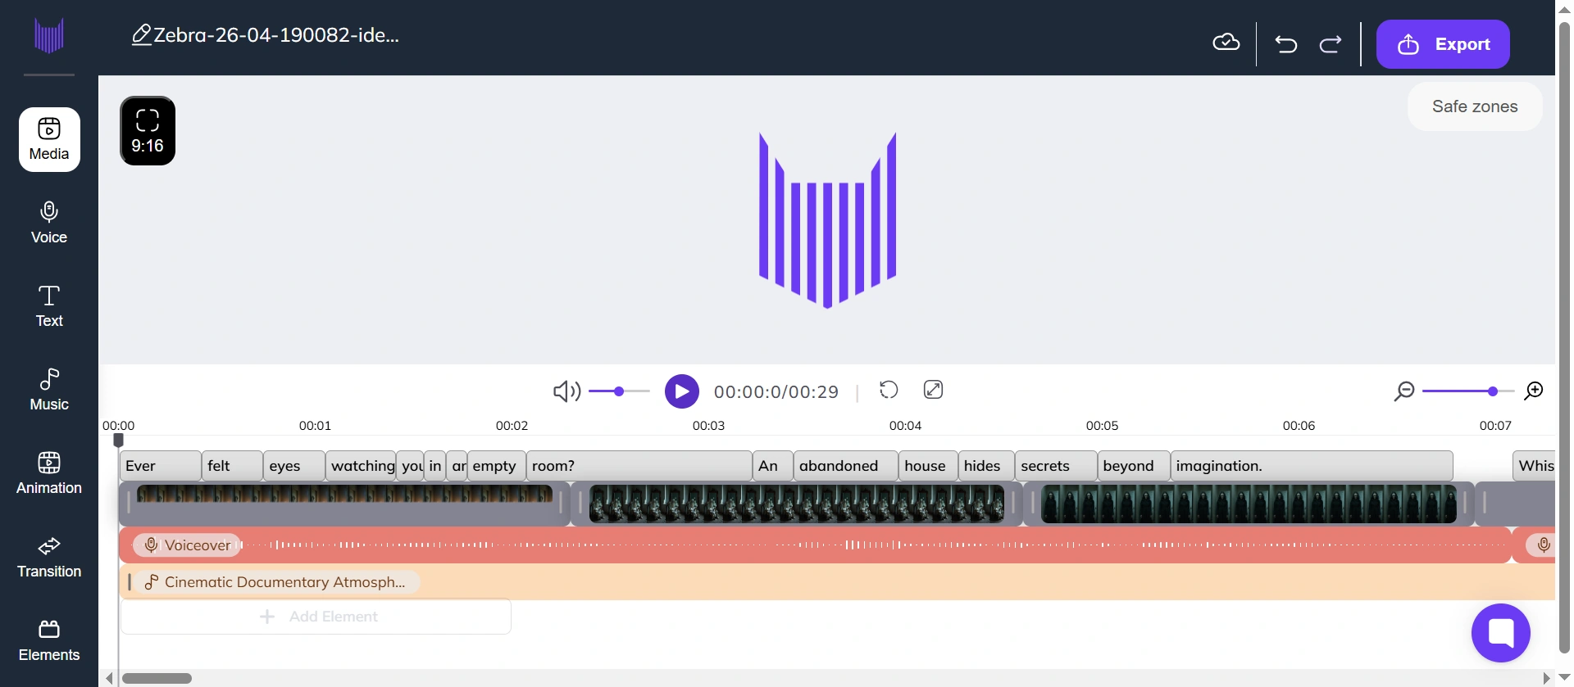Image resolution: width=1574 pixels, height=687 pixels.
Task: Adjust the volume slider
Action: (619, 391)
